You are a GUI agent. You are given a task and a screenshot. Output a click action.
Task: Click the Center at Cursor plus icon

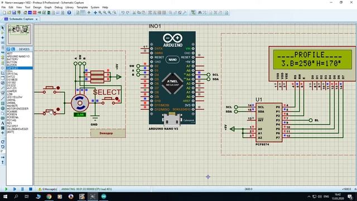pos(95,13)
